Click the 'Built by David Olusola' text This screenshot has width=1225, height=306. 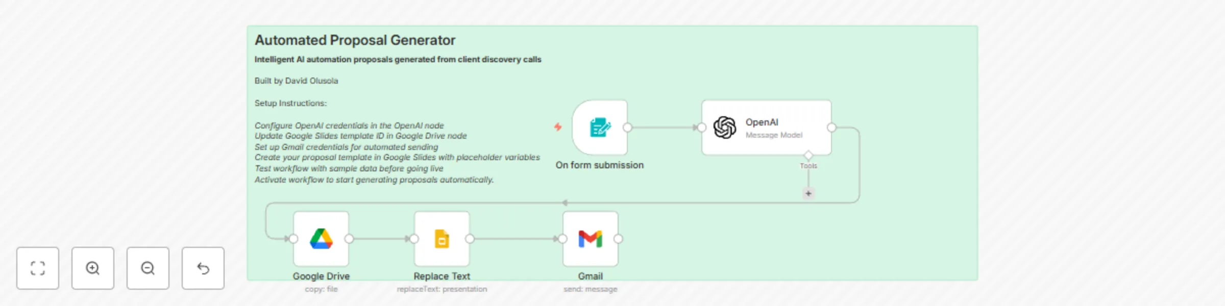[x=296, y=81]
